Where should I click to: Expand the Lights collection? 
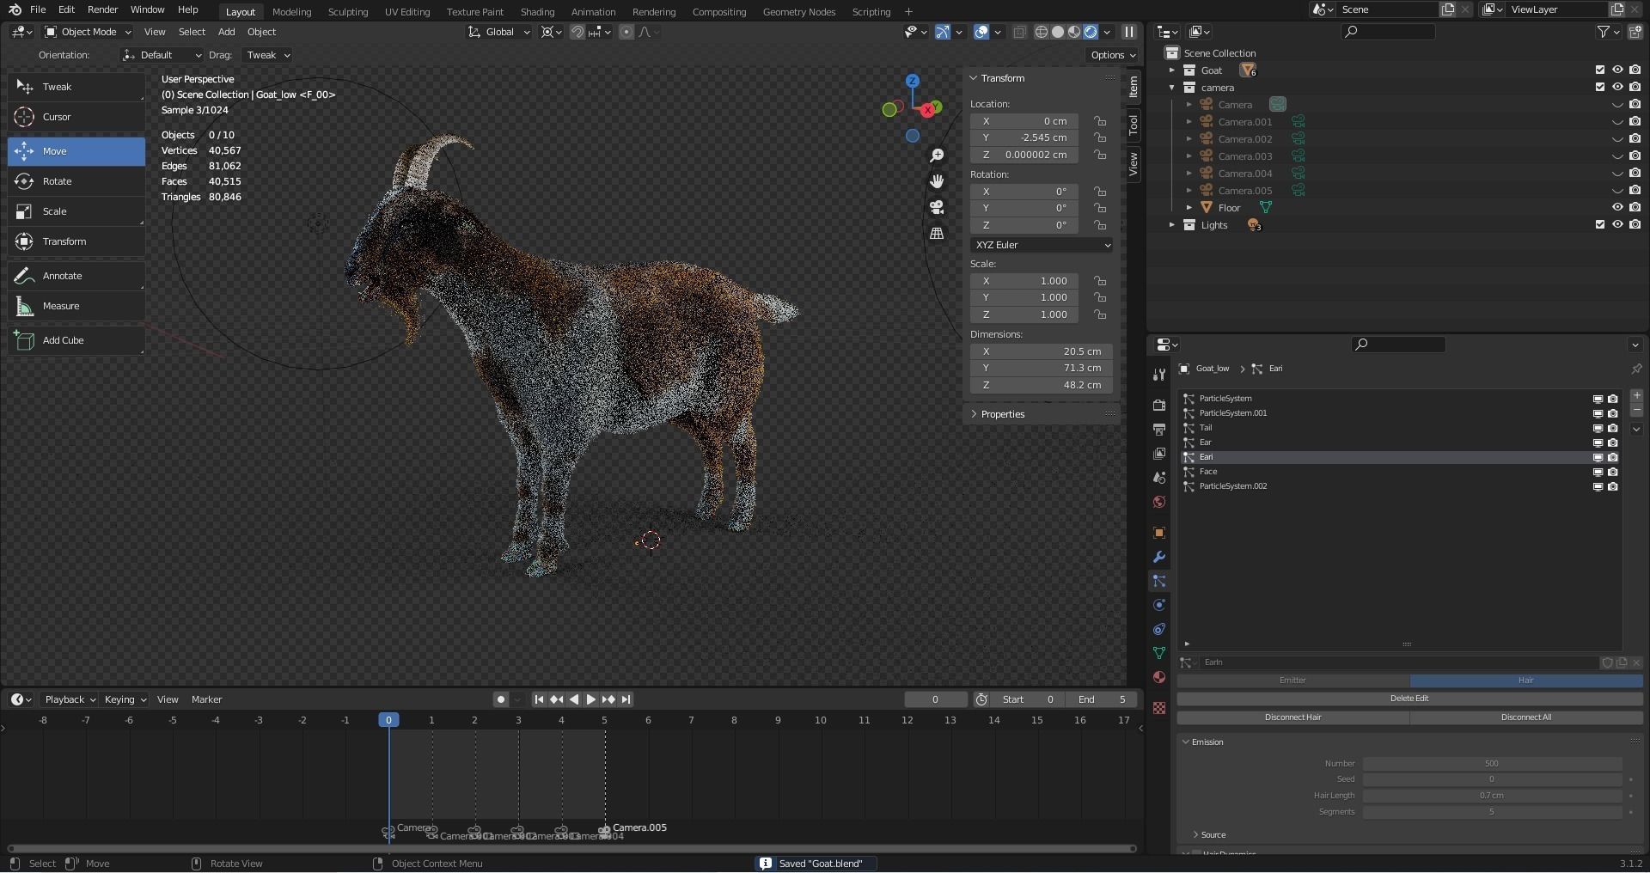pyautogui.click(x=1171, y=225)
